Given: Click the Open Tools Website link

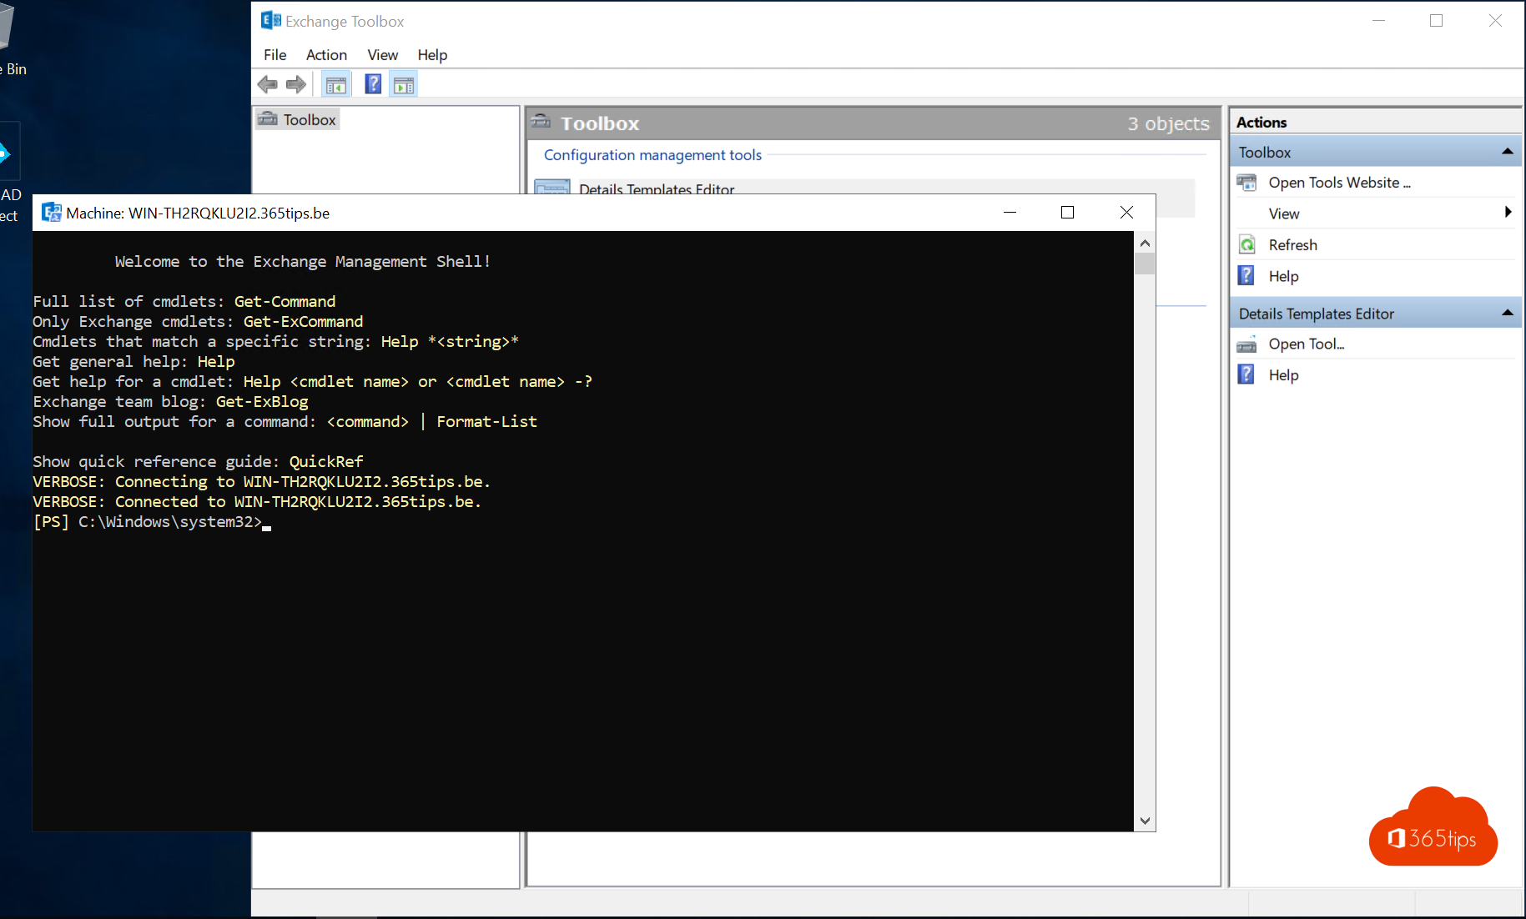Looking at the screenshot, I should pyautogui.click(x=1339, y=182).
